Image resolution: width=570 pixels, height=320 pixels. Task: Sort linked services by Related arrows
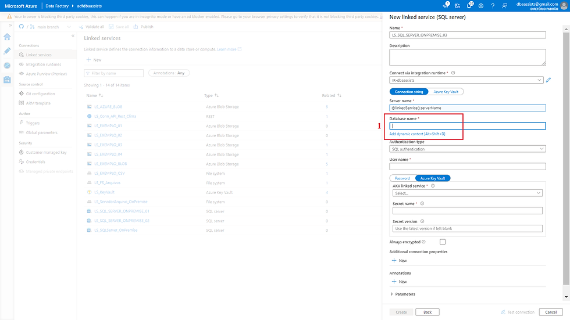point(339,95)
